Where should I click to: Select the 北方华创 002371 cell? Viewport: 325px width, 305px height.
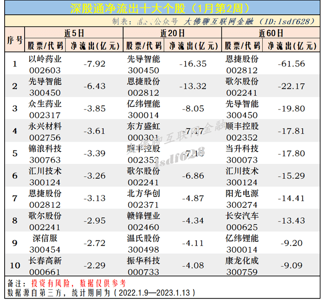tap(143, 198)
